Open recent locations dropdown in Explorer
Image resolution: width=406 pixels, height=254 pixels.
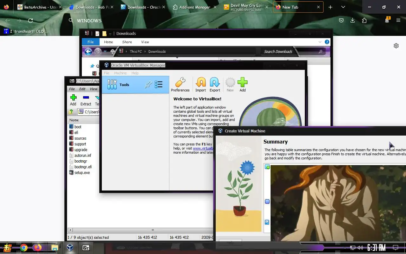(105, 51)
